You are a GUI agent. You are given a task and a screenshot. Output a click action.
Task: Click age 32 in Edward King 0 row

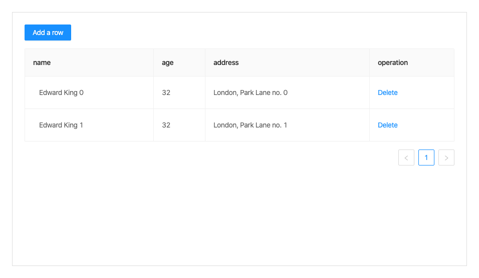pyautogui.click(x=166, y=92)
